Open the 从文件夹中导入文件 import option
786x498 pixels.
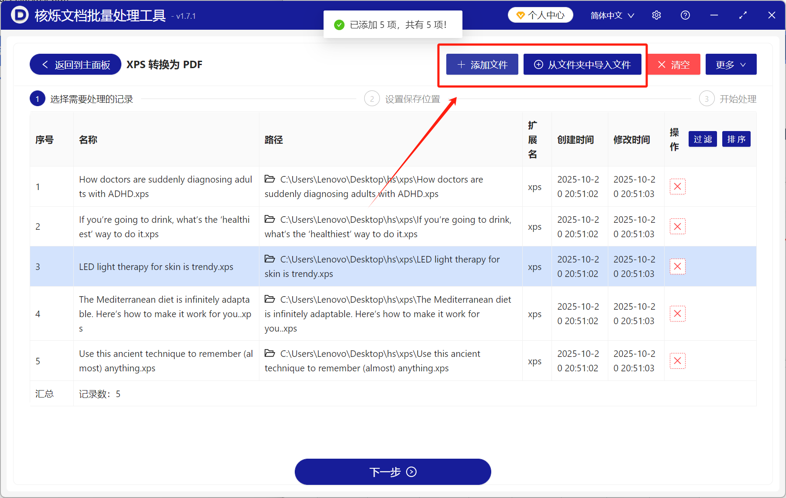click(583, 64)
